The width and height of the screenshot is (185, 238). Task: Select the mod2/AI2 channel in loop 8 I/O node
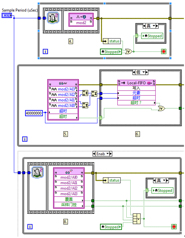69,188
